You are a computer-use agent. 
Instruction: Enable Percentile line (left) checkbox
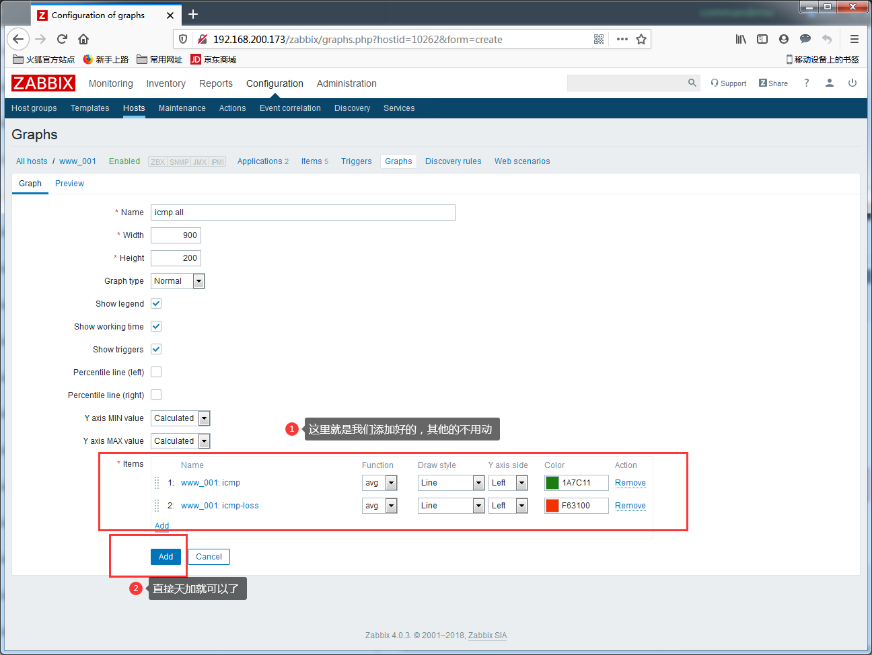156,372
